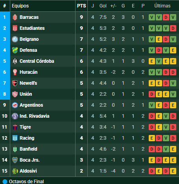This screenshot has width=179, height=184.
Task: Select the Belgrano club badge
Action: click(15, 39)
